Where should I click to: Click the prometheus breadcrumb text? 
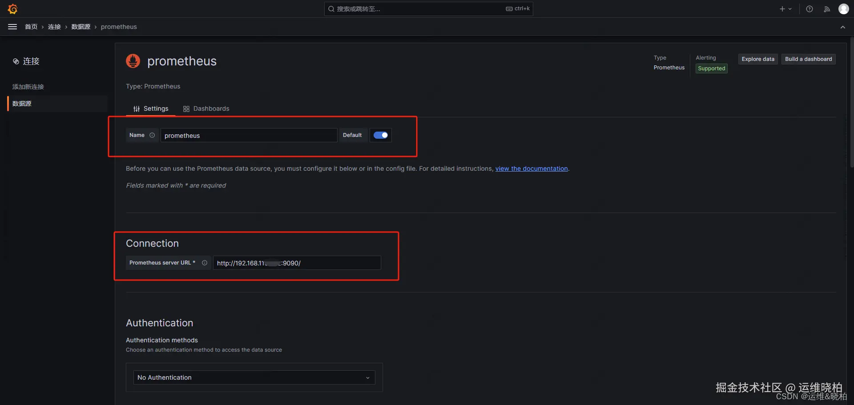click(119, 27)
